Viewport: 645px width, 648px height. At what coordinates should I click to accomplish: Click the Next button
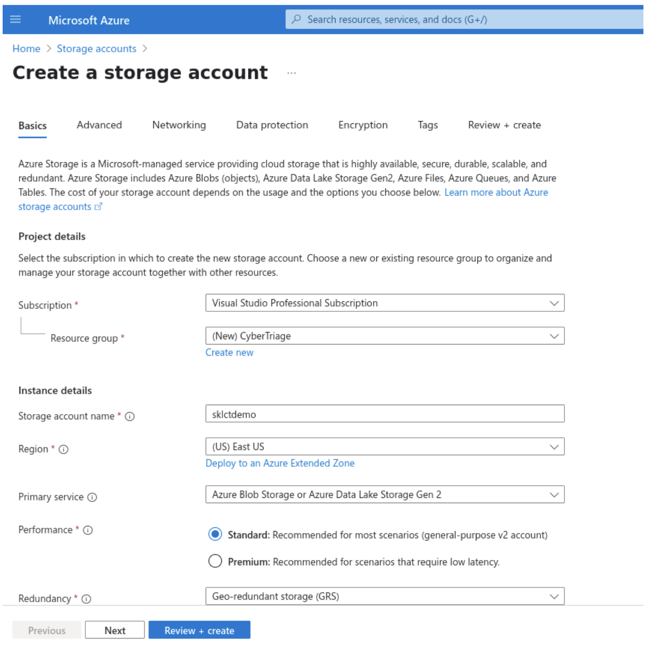point(115,631)
